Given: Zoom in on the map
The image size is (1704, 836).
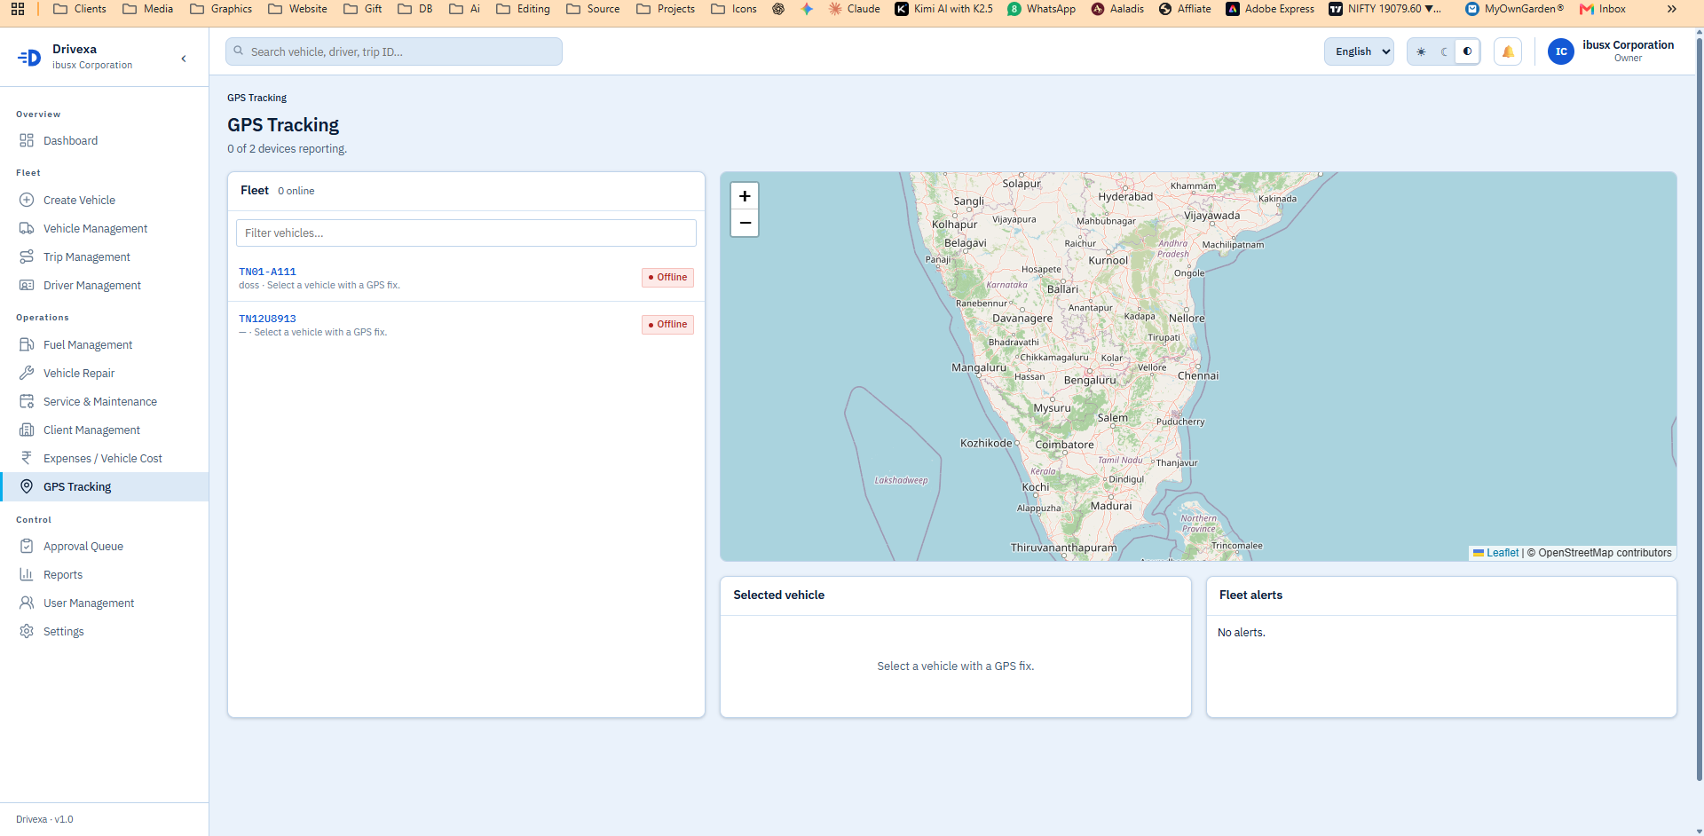Looking at the screenshot, I should [745, 196].
